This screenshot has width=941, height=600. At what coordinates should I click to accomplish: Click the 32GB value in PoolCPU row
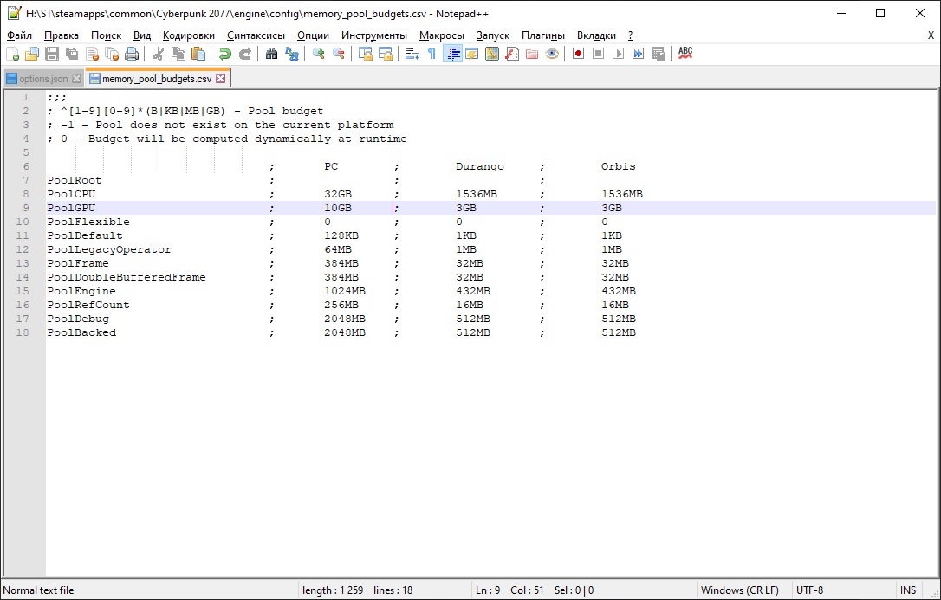coord(338,194)
